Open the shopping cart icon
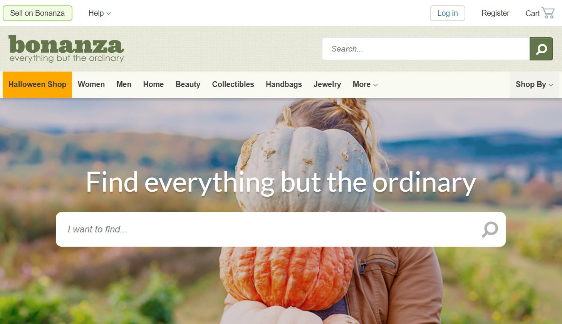 548,13
